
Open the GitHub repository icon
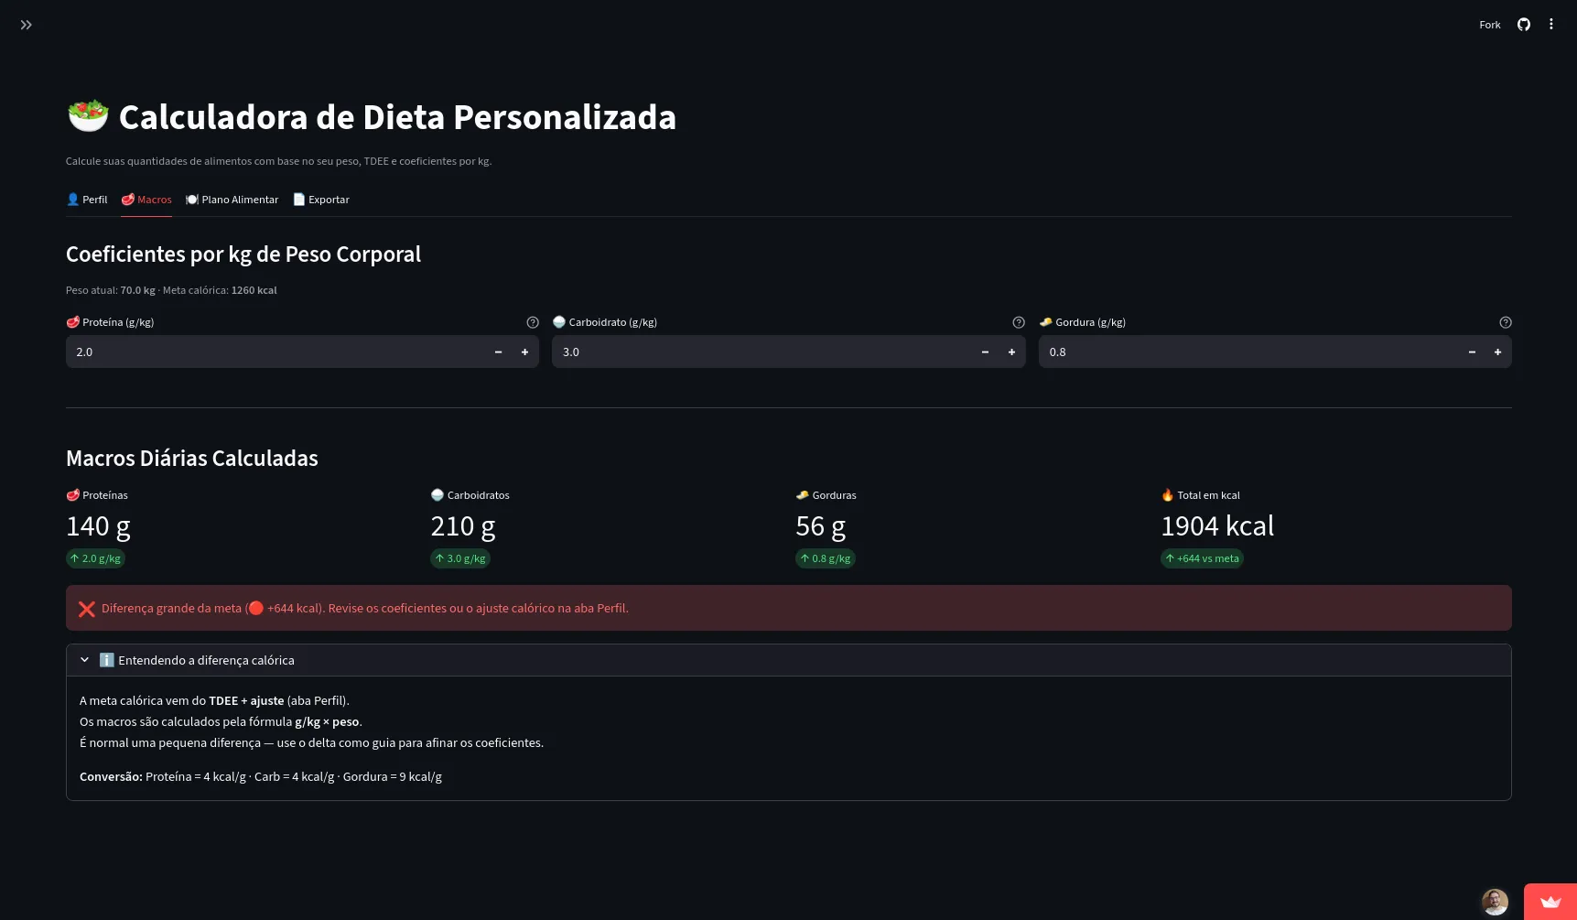1524,25
